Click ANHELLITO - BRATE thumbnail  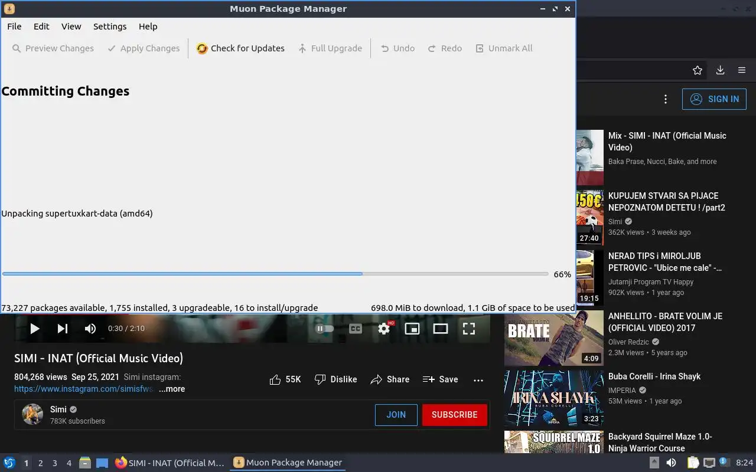click(x=554, y=338)
